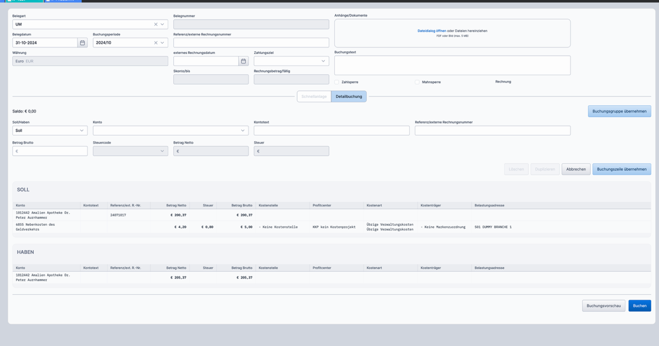This screenshot has width=659, height=346.
Task: Open the Belegdatum calendar picker
Action: pyautogui.click(x=83, y=43)
